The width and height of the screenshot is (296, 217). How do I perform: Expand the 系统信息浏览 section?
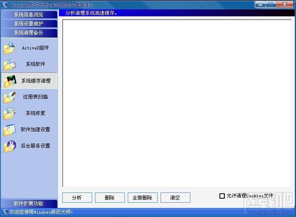click(x=29, y=14)
